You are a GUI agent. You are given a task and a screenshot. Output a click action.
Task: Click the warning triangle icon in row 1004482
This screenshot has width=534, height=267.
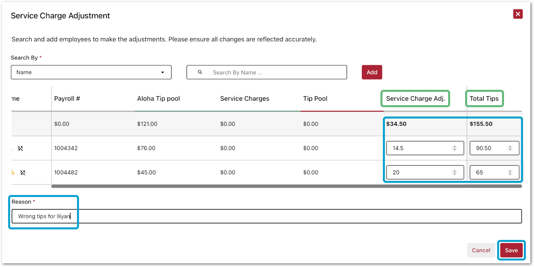tap(13, 172)
